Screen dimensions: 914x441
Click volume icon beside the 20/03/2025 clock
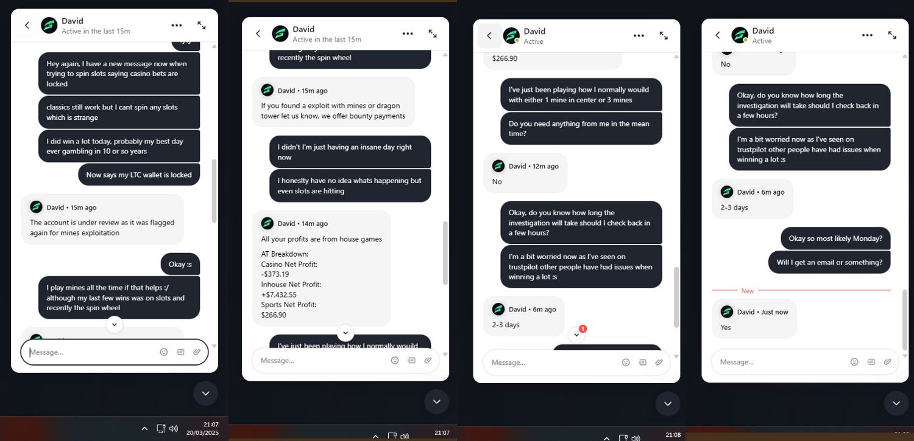pos(174,428)
